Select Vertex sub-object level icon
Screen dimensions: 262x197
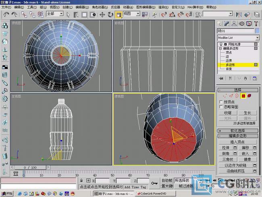coord(225,96)
